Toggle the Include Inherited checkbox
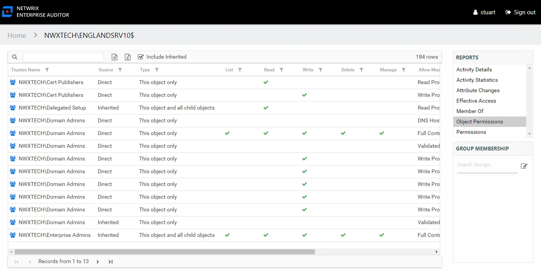 (x=141, y=57)
